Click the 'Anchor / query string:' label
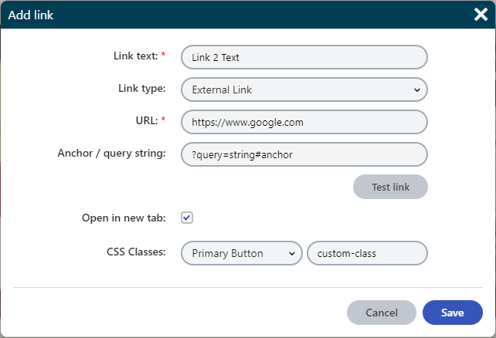 [111, 154]
